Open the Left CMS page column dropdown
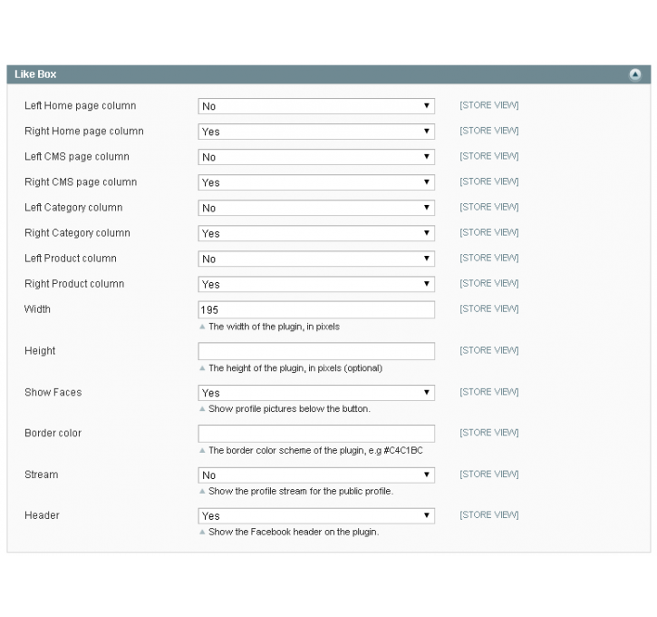 coord(316,157)
